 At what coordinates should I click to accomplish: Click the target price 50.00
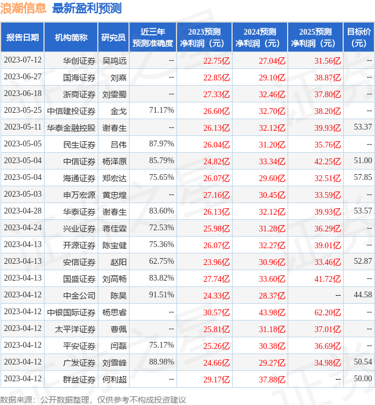pyautogui.click(x=363, y=379)
